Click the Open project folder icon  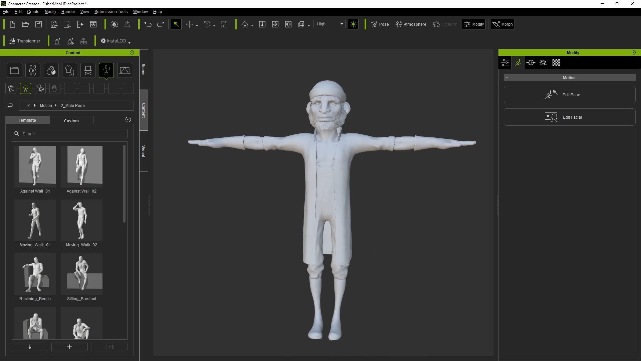tap(25, 24)
